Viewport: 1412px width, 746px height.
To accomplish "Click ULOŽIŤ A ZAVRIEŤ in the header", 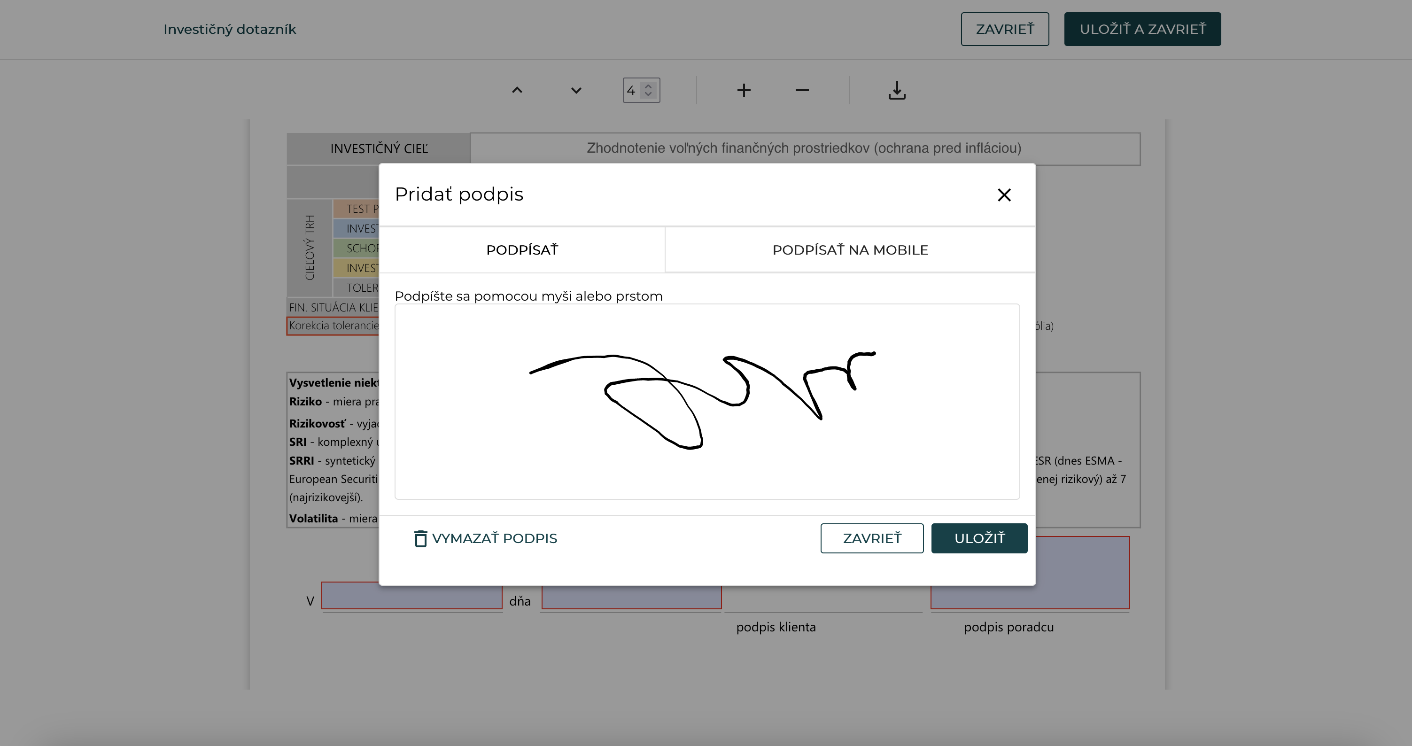I will tap(1142, 29).
